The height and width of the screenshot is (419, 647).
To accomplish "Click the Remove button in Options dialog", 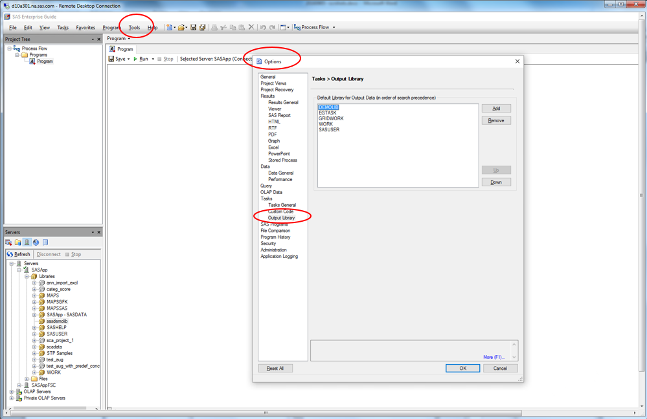I will (496, 120).
